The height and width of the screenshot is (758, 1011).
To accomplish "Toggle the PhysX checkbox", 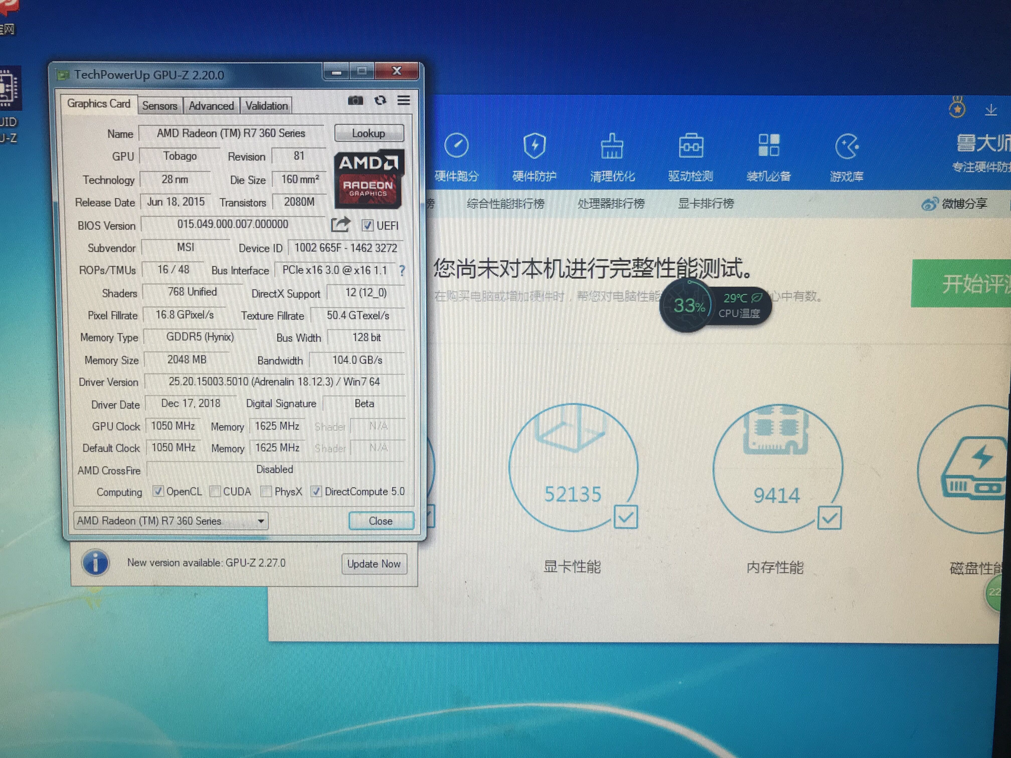I will click(x=266, y=492).
